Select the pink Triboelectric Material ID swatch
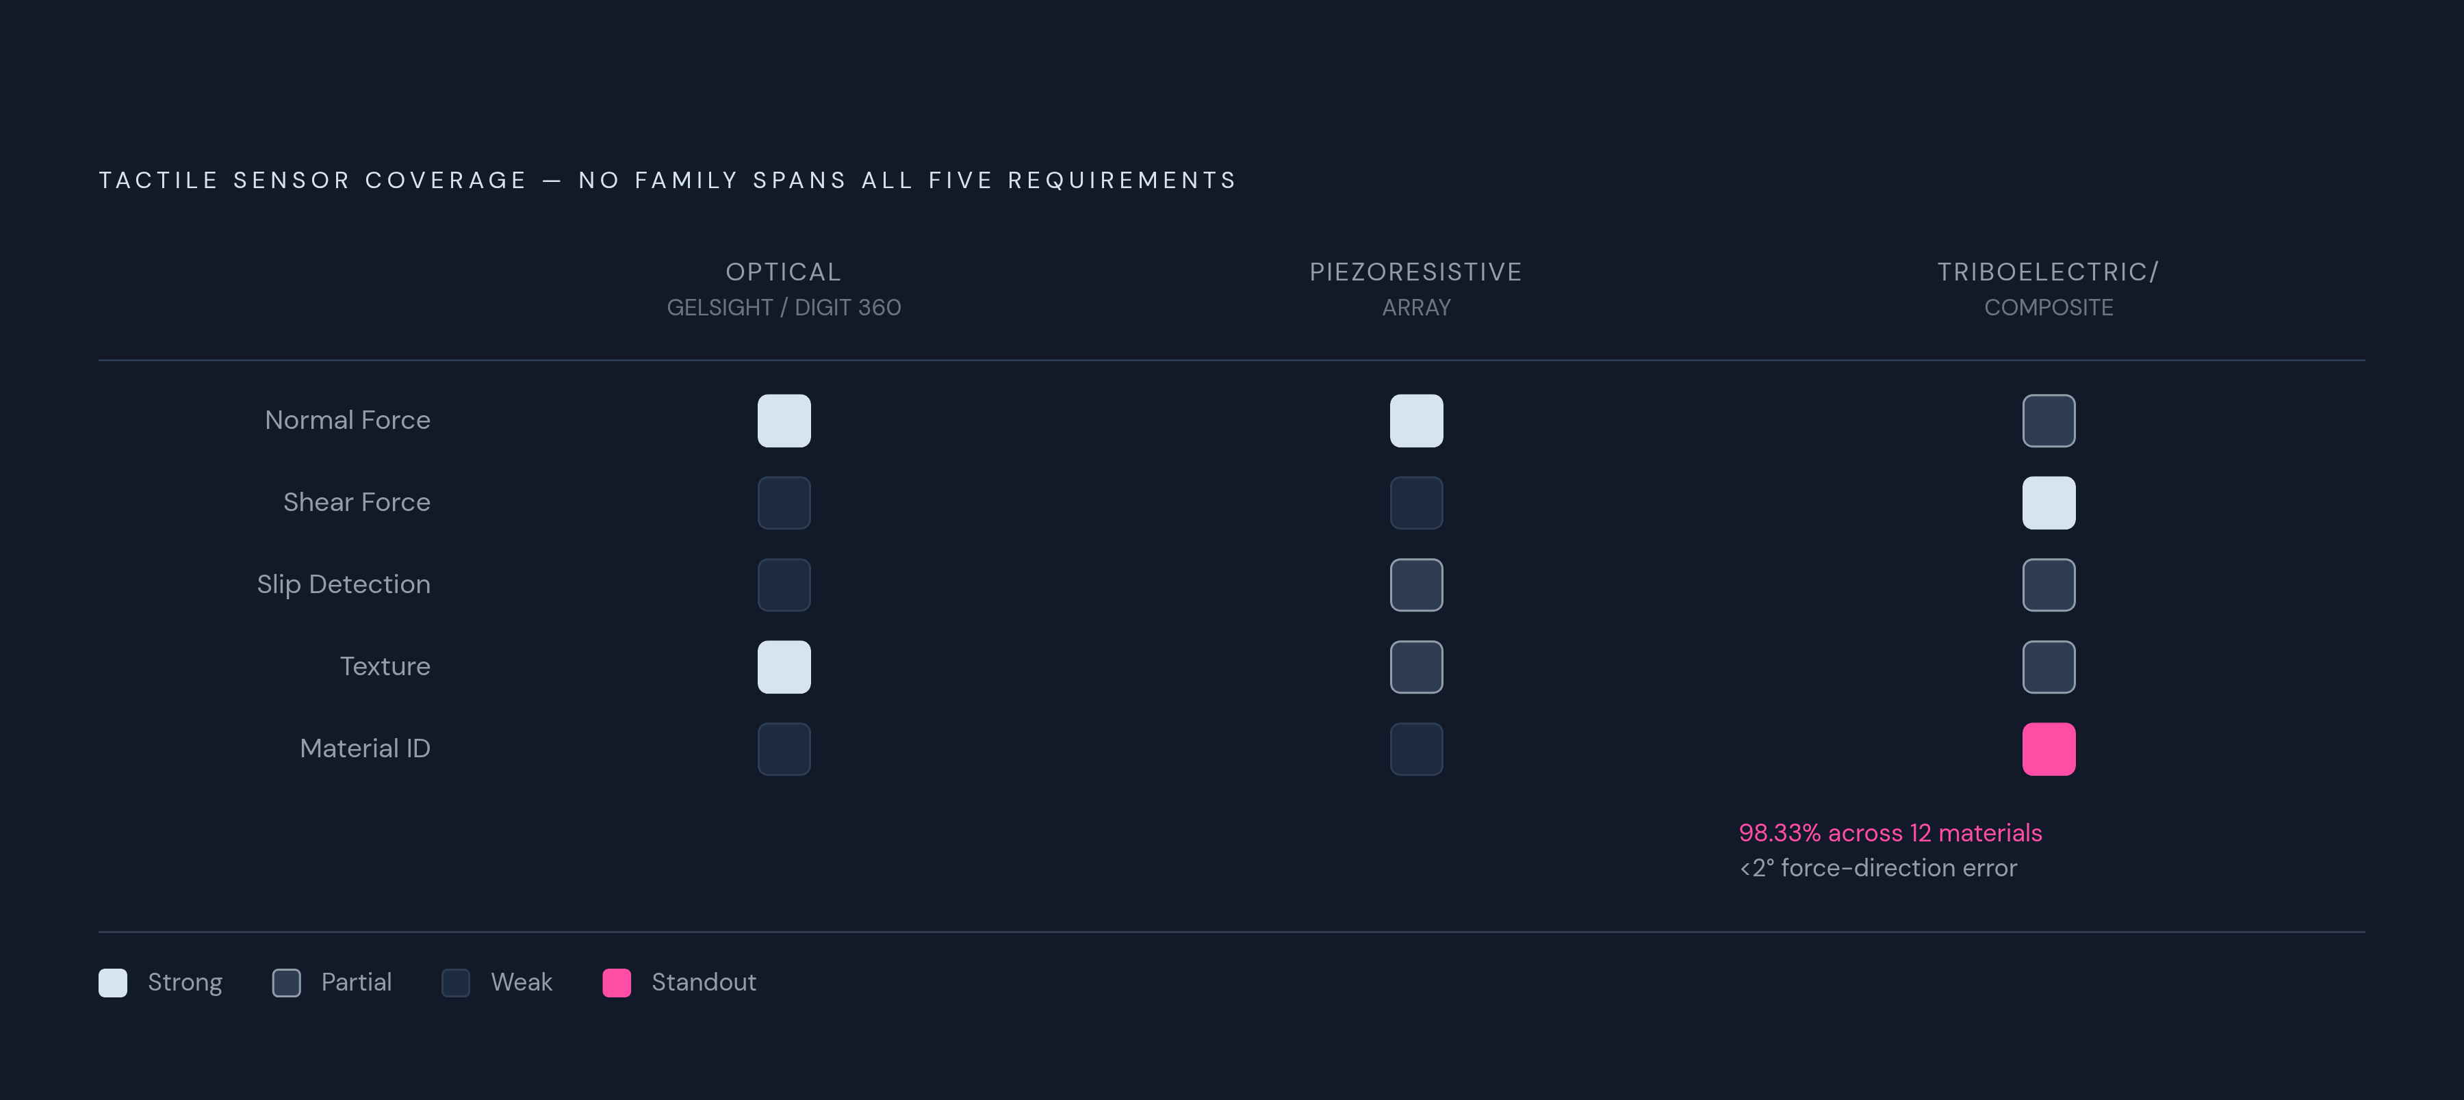Image resolution: width=2464 pixels, height=1100 pixels. tap(2048, 749)
